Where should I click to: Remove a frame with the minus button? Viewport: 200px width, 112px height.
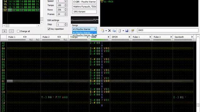[x=11, y=31]
